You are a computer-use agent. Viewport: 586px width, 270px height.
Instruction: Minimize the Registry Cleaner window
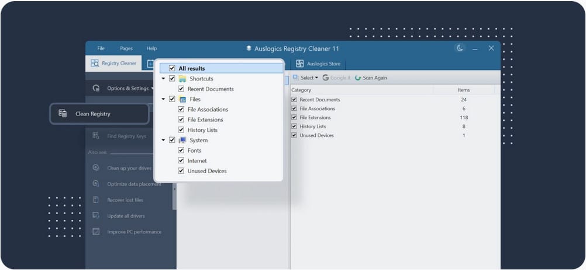pyautogui.click(x=475, y=48)
